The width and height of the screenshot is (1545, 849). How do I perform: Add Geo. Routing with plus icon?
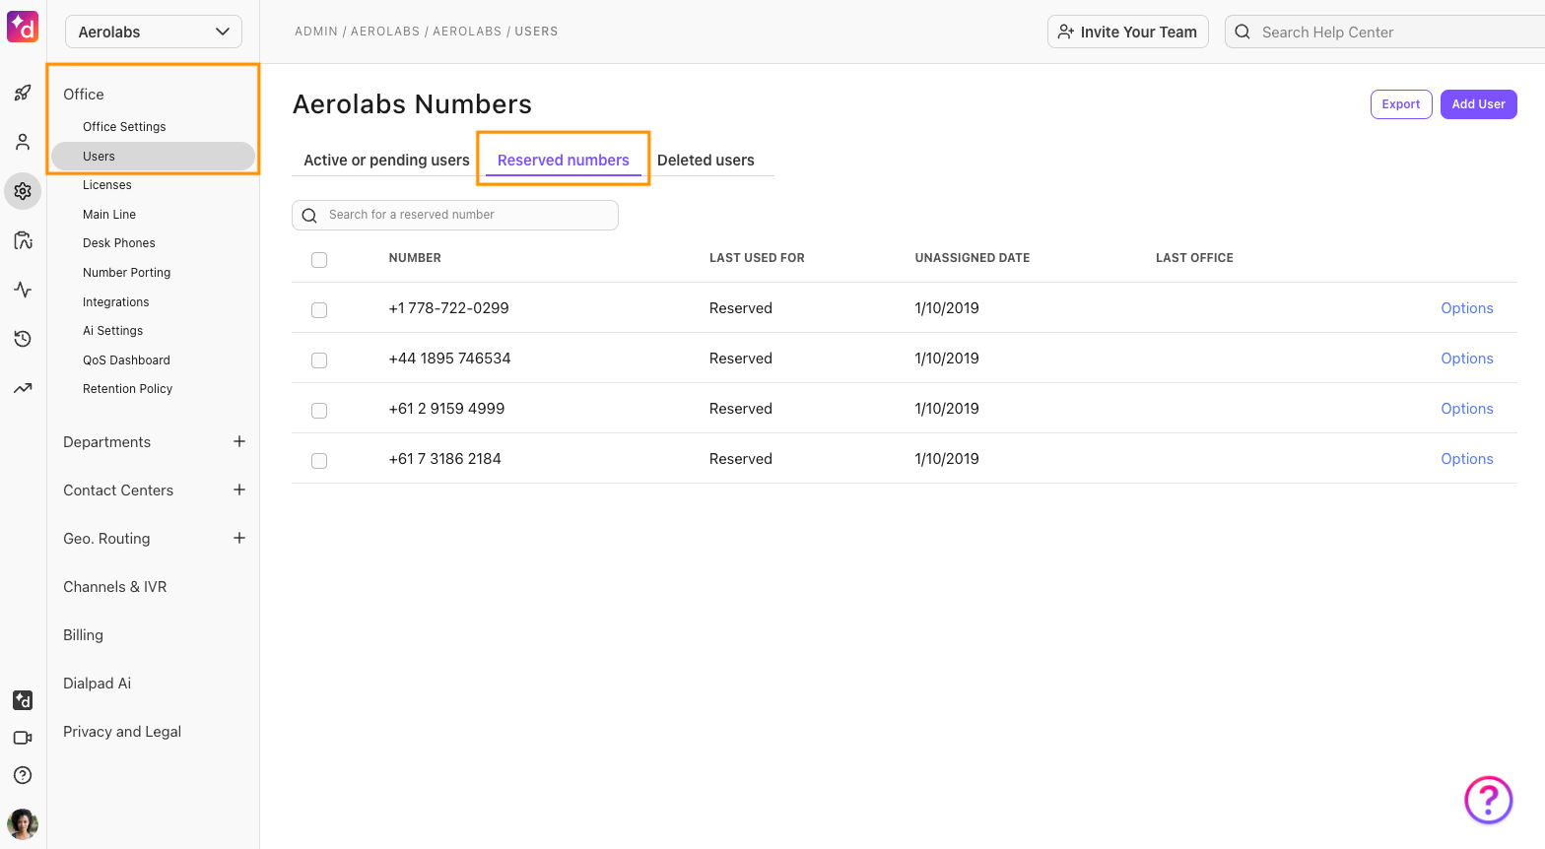(239, 538)
